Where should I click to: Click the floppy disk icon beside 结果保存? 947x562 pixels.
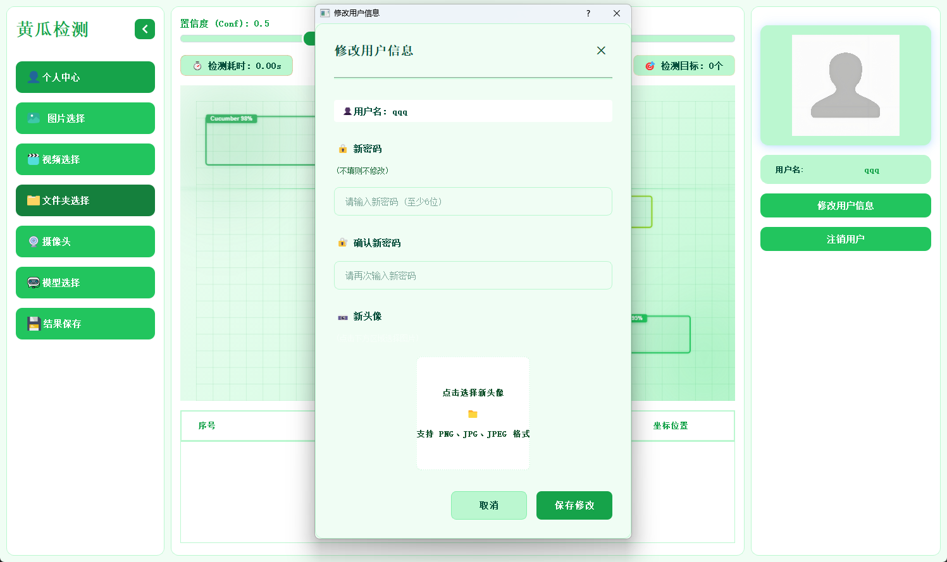pyautogui.click(x=34, y=324)
